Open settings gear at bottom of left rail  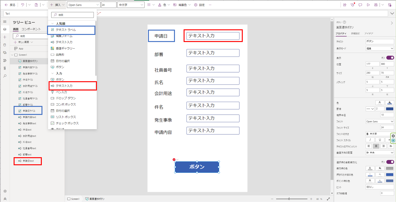coord(5,191)
